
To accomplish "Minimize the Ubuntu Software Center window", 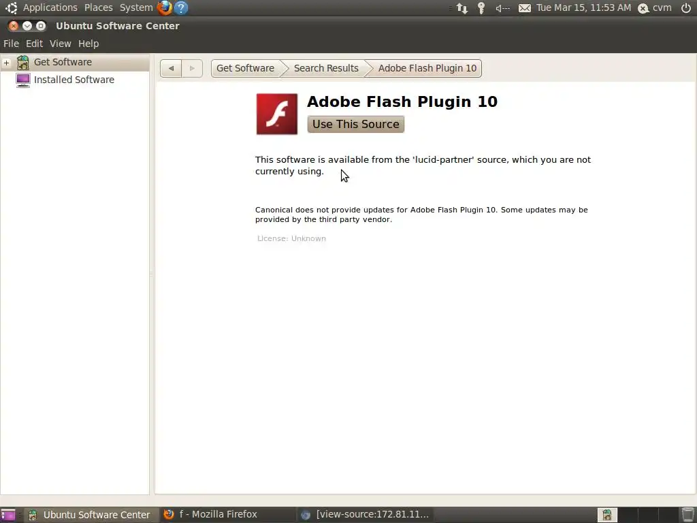I will click(27, 26).
